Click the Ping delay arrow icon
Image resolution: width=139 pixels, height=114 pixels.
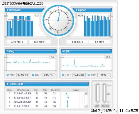[8, 75]
